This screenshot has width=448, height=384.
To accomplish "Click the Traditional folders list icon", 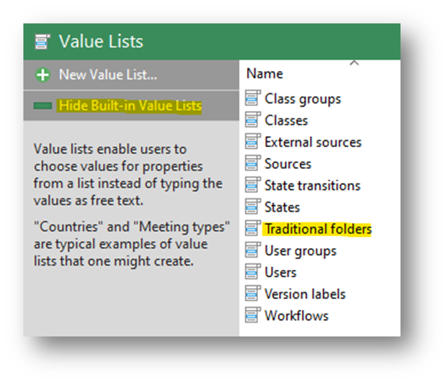I will point(253,228).
